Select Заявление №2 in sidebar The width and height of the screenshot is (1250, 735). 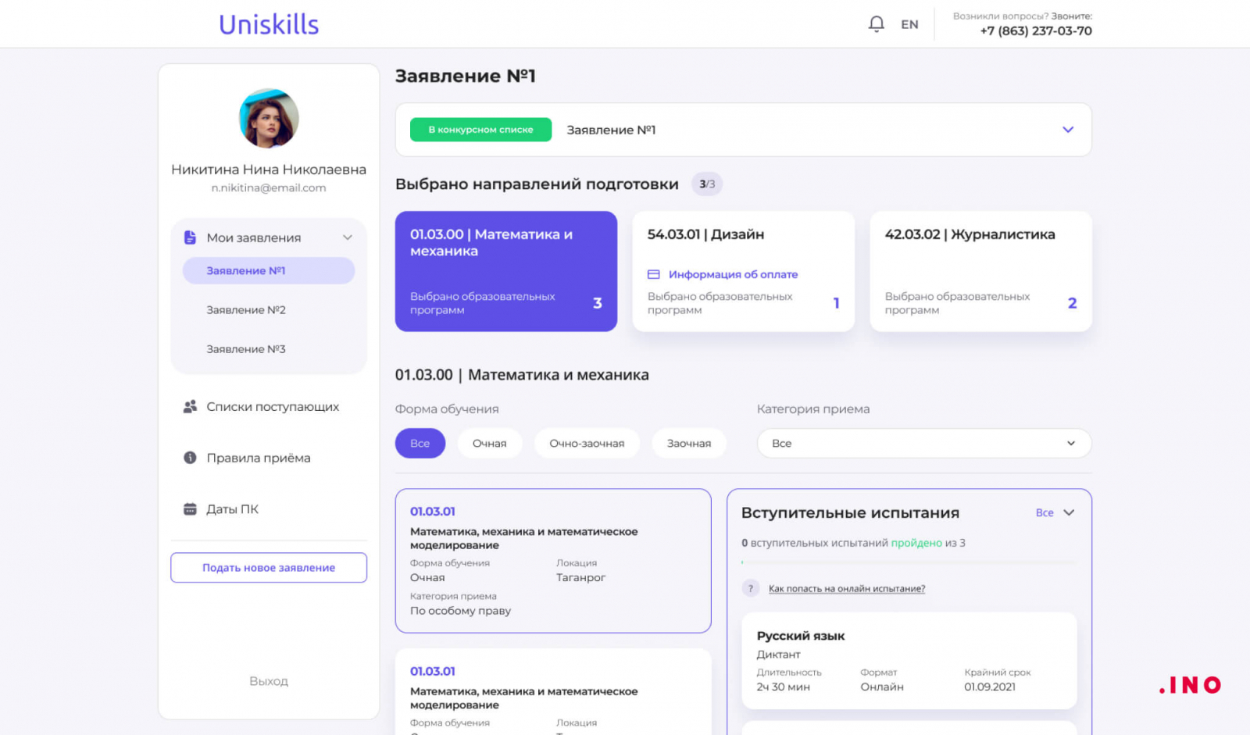point(246,310)
